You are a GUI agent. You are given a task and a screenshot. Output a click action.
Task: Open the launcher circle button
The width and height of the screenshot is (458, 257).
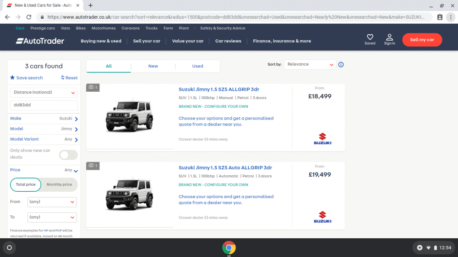click(x=9, y=248)
